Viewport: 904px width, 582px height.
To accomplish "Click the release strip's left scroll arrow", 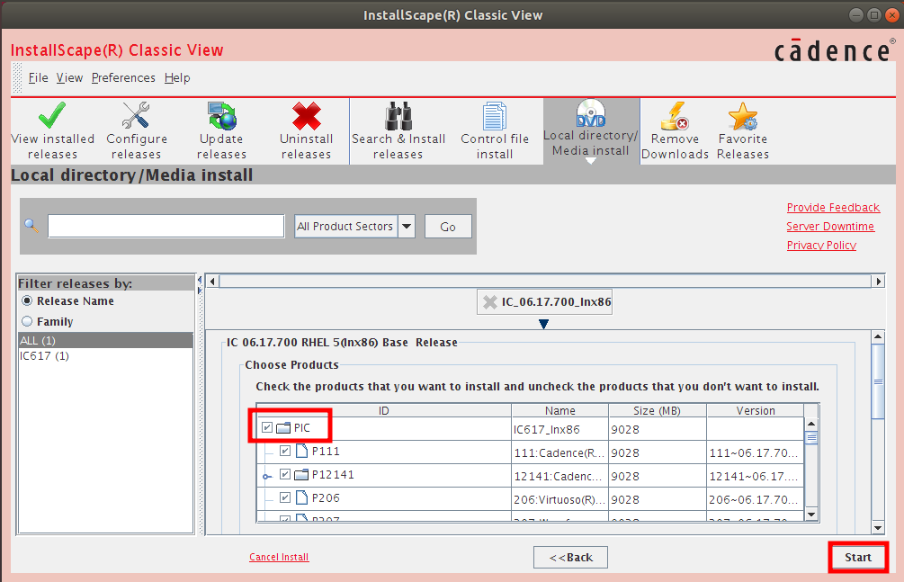I will (x=213, y=282).
